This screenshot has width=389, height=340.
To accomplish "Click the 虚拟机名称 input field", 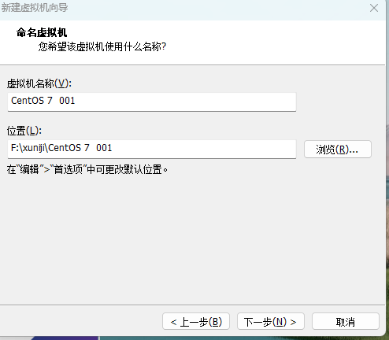I will click(152, 102).
